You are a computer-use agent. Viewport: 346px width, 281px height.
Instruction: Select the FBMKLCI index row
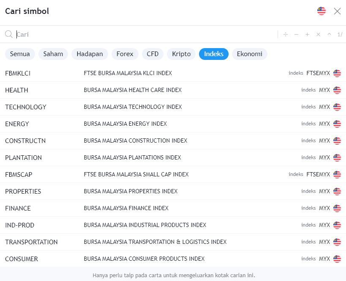(x=127, y=73)
